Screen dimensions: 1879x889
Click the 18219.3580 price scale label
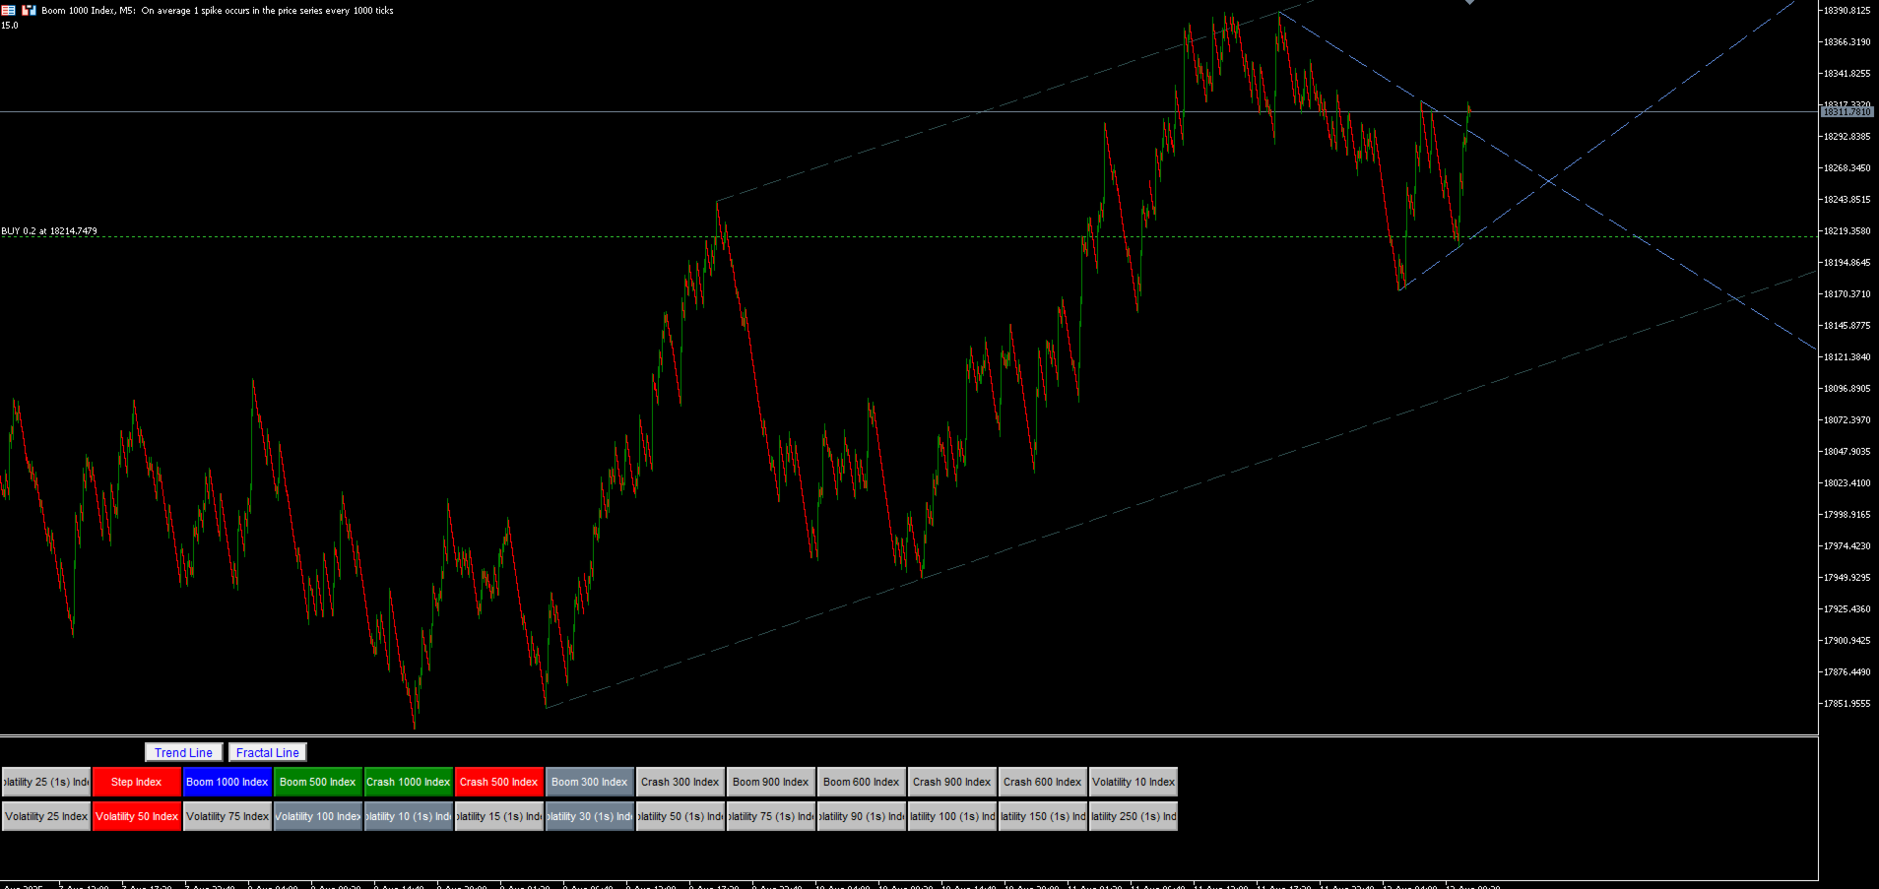[x=1847, y=231]
